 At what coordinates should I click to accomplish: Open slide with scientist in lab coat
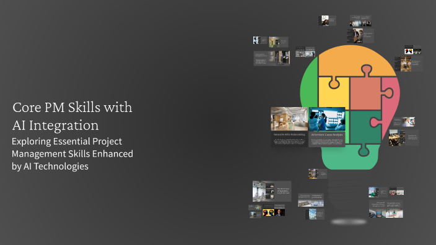(404, 122)
